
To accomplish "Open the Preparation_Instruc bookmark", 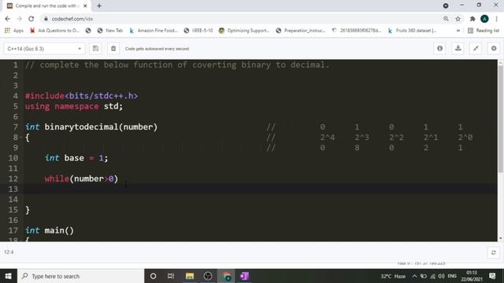I will coord(301,31).
